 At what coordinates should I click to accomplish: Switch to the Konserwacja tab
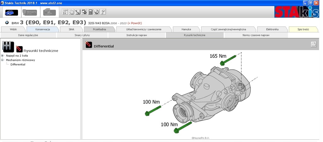click(43, 29)
